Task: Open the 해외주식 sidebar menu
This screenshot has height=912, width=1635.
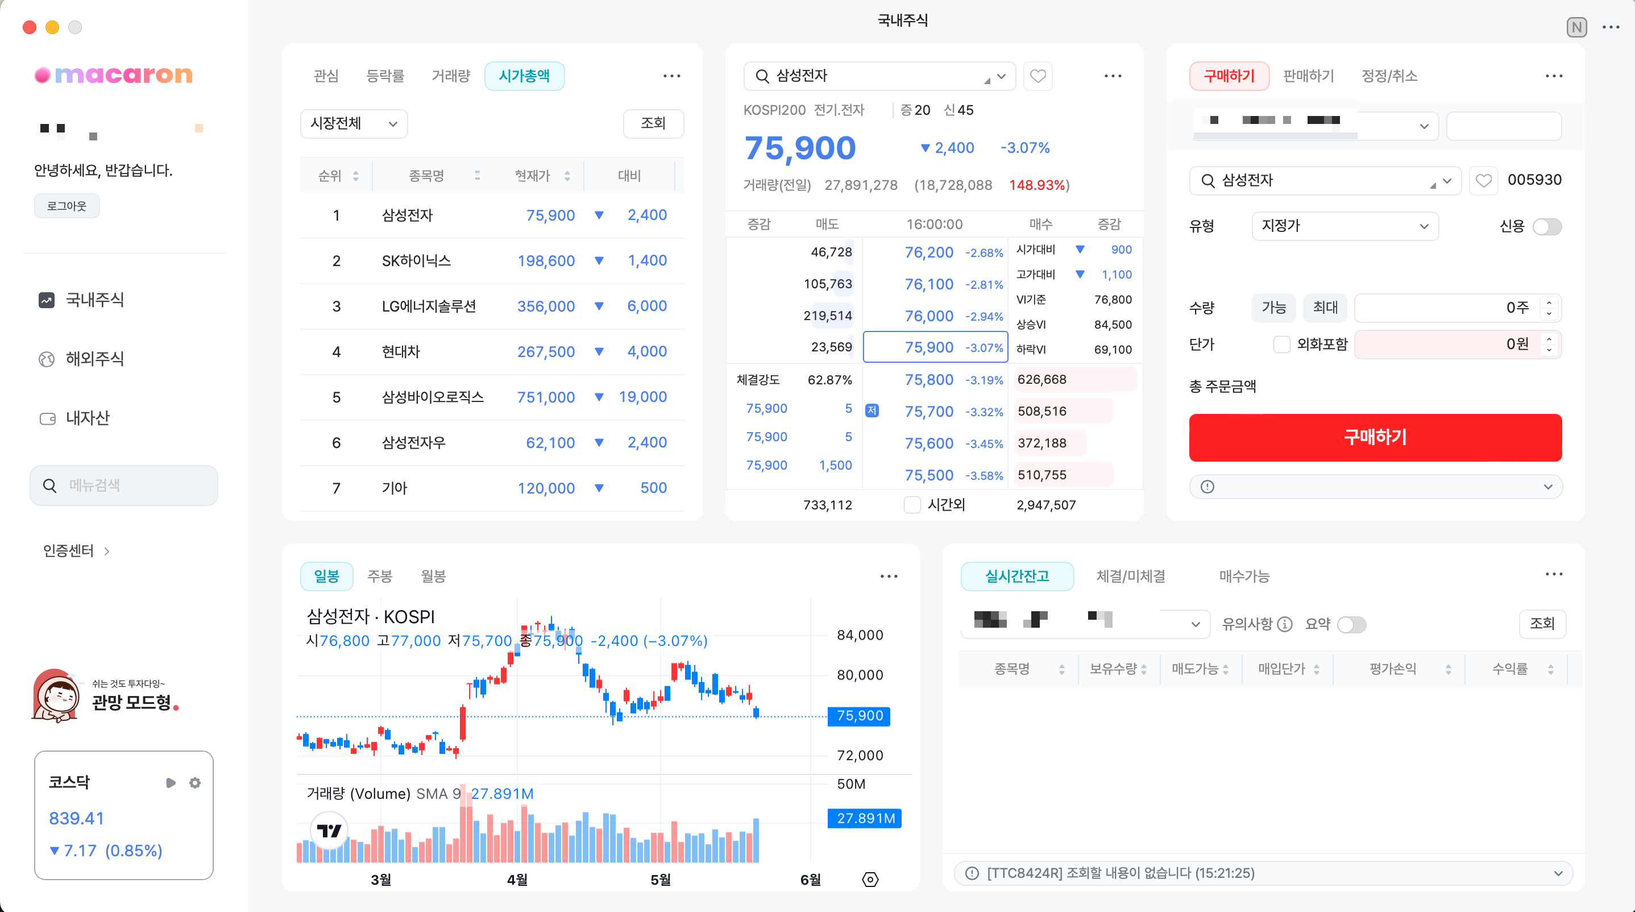Action: pyautogui.click(x=81, y=359)
